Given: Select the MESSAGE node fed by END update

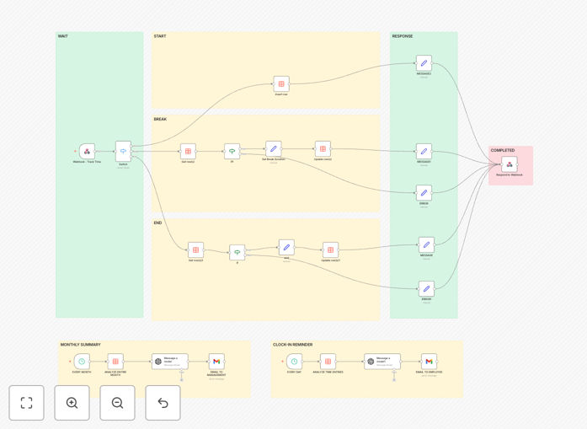Looking at the screenshot, I should pos(426,244).
